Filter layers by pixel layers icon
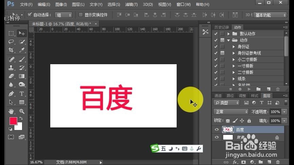 (x=246, y=103)
